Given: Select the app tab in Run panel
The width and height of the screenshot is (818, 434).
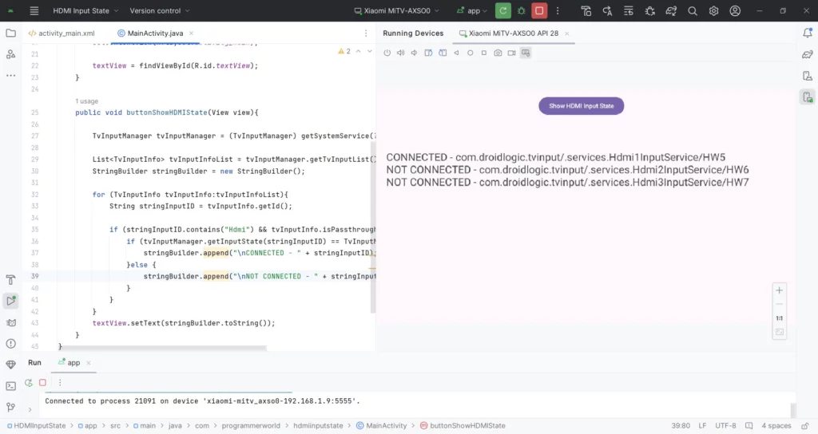Looking at the screenshot, I should 73,363.
